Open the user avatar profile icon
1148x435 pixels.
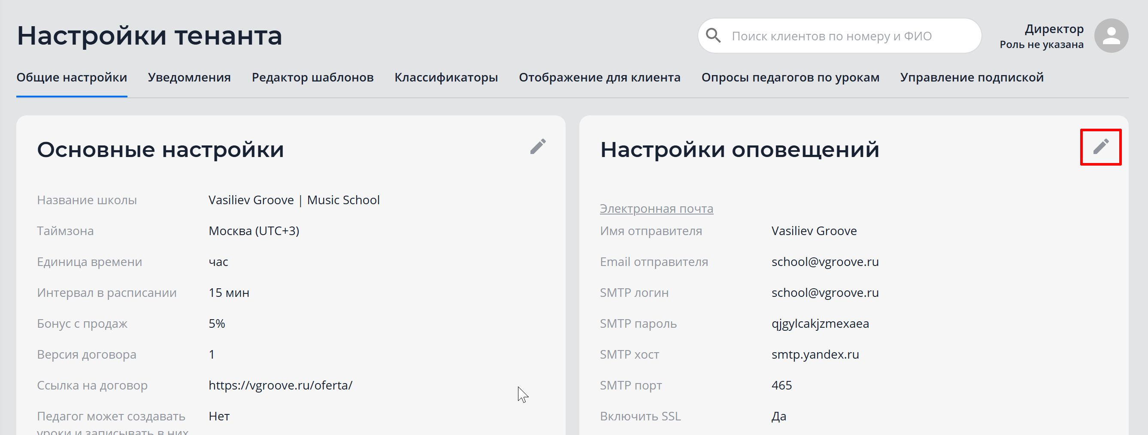point(1111,36)
